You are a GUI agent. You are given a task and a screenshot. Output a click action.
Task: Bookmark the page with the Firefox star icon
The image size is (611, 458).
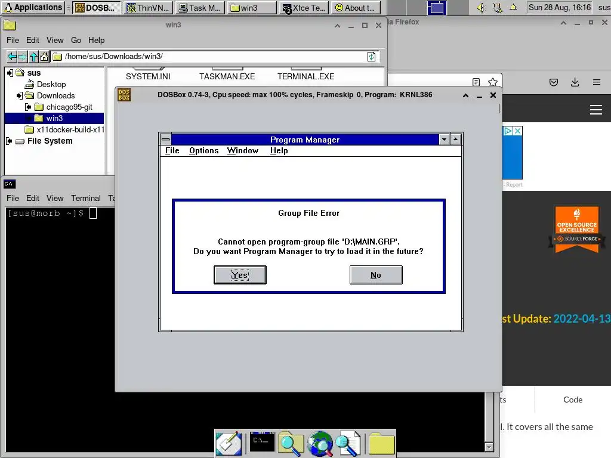(x=493, y=82)
